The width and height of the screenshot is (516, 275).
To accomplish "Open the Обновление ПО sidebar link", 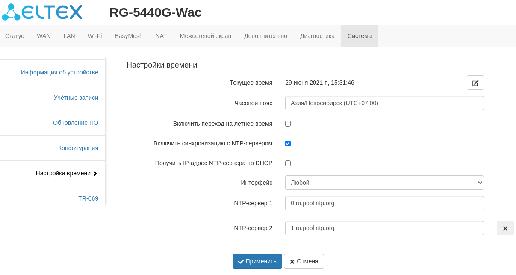I will click(75, 123).
